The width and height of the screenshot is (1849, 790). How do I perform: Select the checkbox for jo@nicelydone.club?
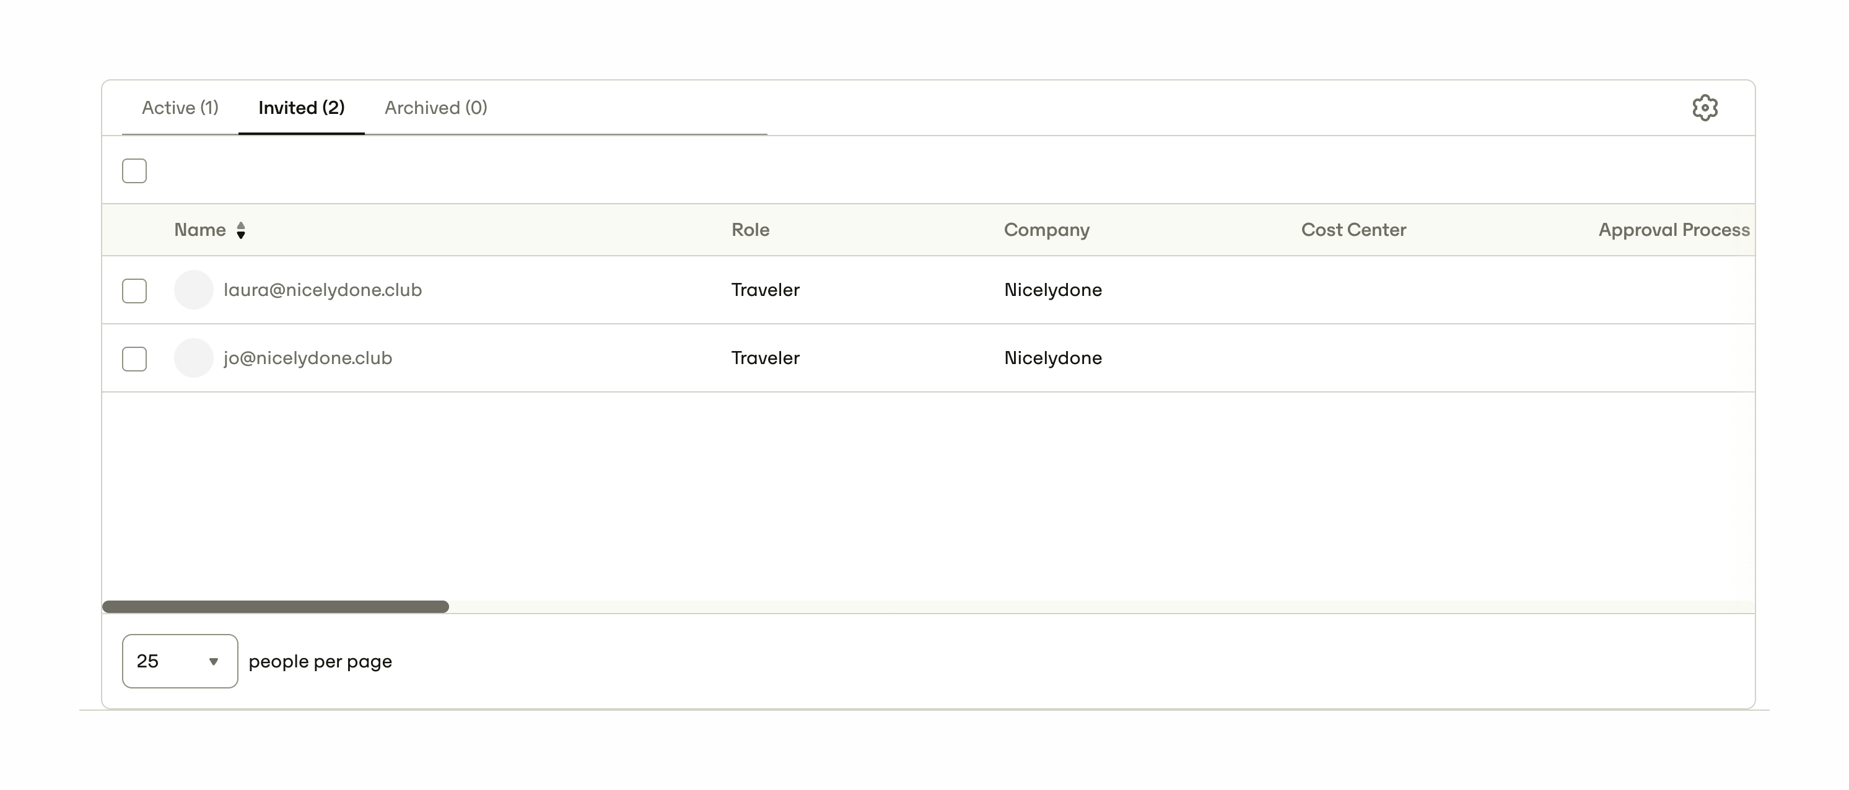coord(134,358)
